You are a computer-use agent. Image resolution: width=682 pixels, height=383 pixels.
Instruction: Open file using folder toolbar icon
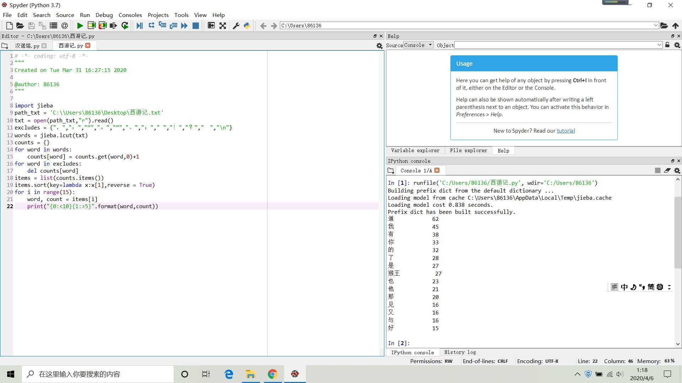click(x=20, y=26)
